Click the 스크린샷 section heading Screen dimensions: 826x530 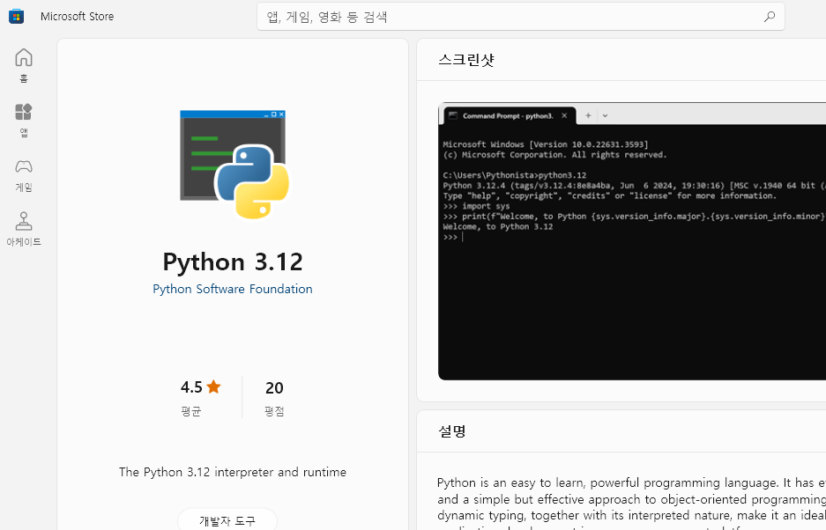click(x=466, y=60)
